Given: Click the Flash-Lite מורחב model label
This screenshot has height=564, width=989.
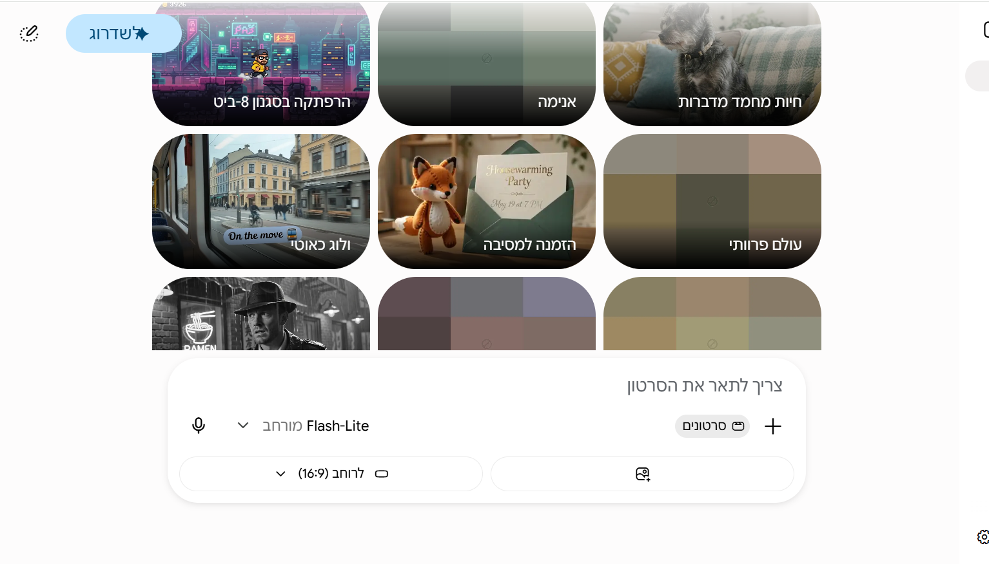Looking at the screenshot, I should pos(315,426).
